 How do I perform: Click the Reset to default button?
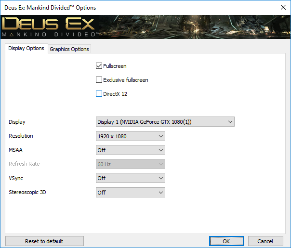pos(44,241)
